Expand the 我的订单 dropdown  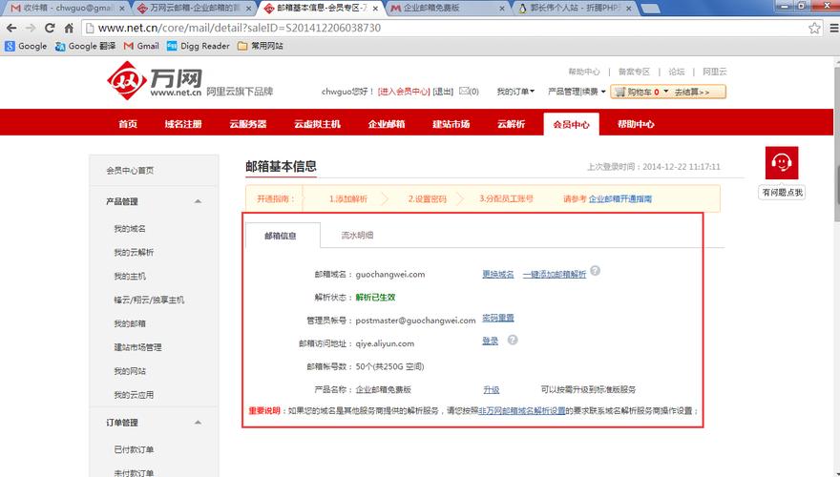coord(515,92)
